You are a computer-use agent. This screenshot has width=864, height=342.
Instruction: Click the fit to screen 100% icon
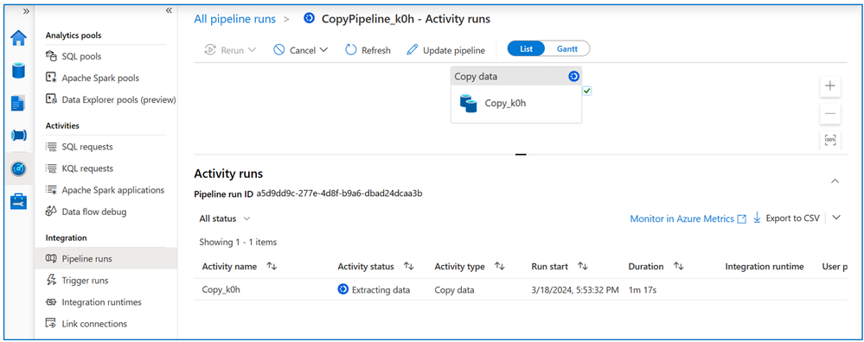tap(830, 140)
